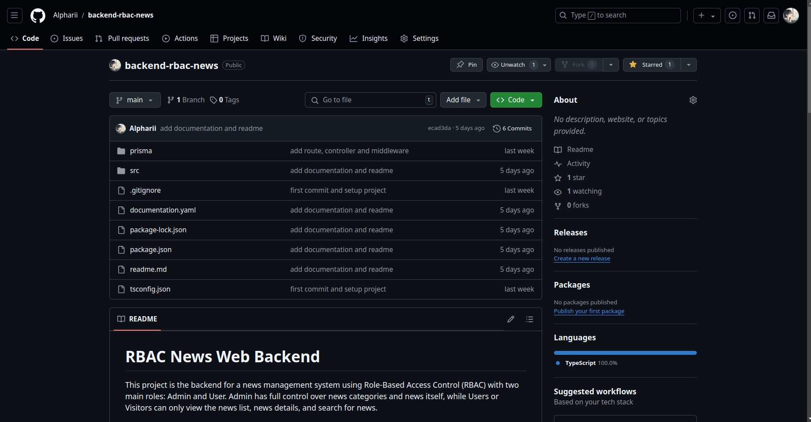Focus the Type / to search field
Viewport: 811px width, 422px height.
[618, 15]
